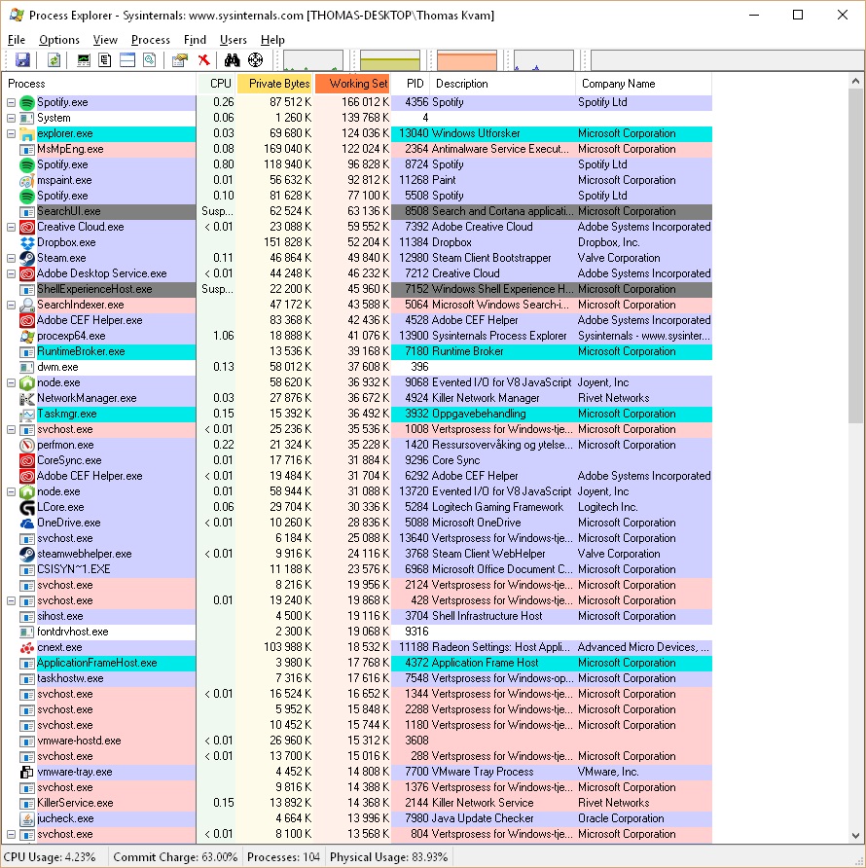Viewport: 866px width, 868px height.
Task: Click the binoculars Find Handle or DLL icon
Action: tap(232, 59)
